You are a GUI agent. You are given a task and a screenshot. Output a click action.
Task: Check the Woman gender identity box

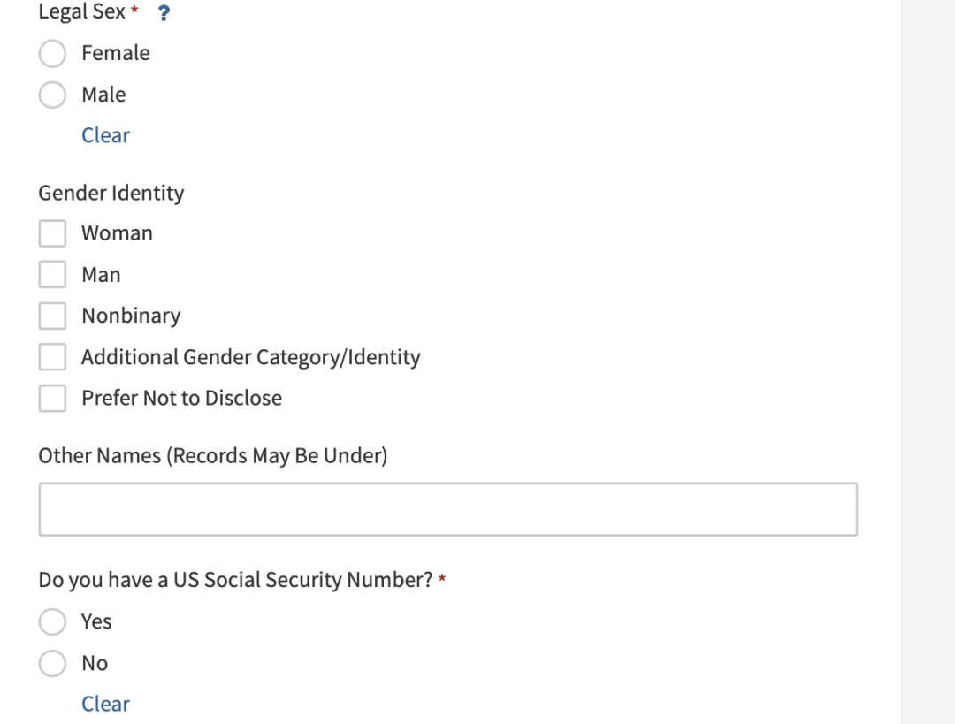tap(52, 234)
